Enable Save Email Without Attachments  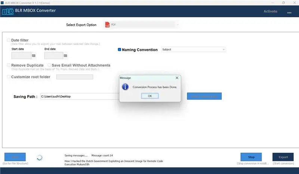(49, 65)
